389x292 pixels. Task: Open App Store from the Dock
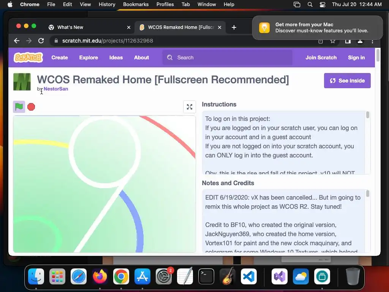(x=142, y=276)
